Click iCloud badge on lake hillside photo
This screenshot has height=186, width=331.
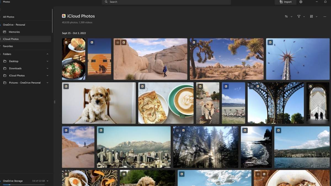pos(278,130)
